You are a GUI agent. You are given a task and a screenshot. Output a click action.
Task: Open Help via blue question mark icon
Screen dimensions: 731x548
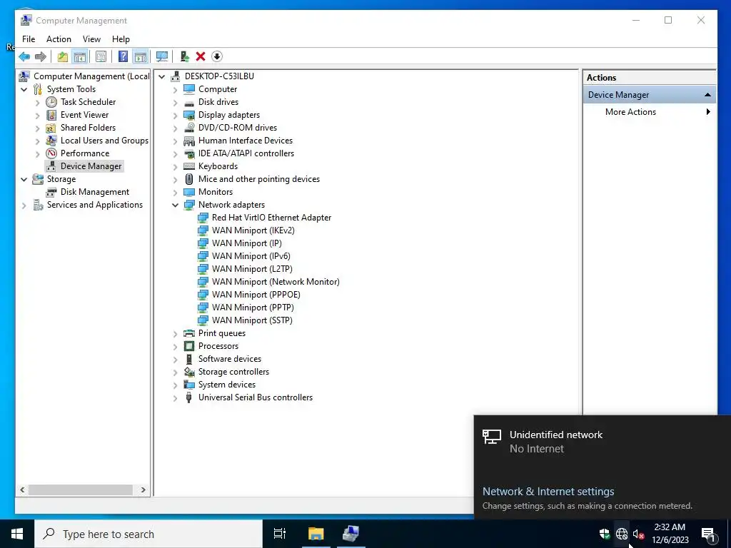click(123, 57)
